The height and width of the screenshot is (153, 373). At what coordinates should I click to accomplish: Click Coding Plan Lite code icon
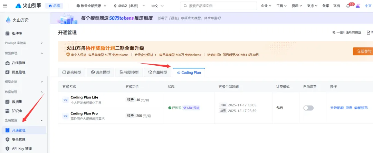coord(65,100)
